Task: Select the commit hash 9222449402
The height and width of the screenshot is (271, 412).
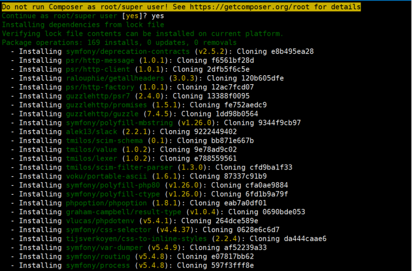Action: pos(216,132)
